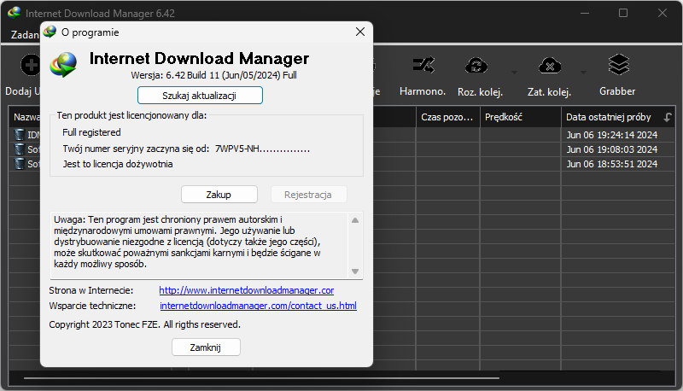Click the Nazwa column header
Screen dimensions: 683x391
[26, 117]
